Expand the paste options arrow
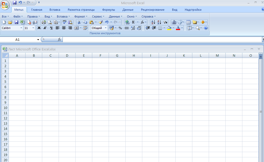264x162 pixels. 96,22
